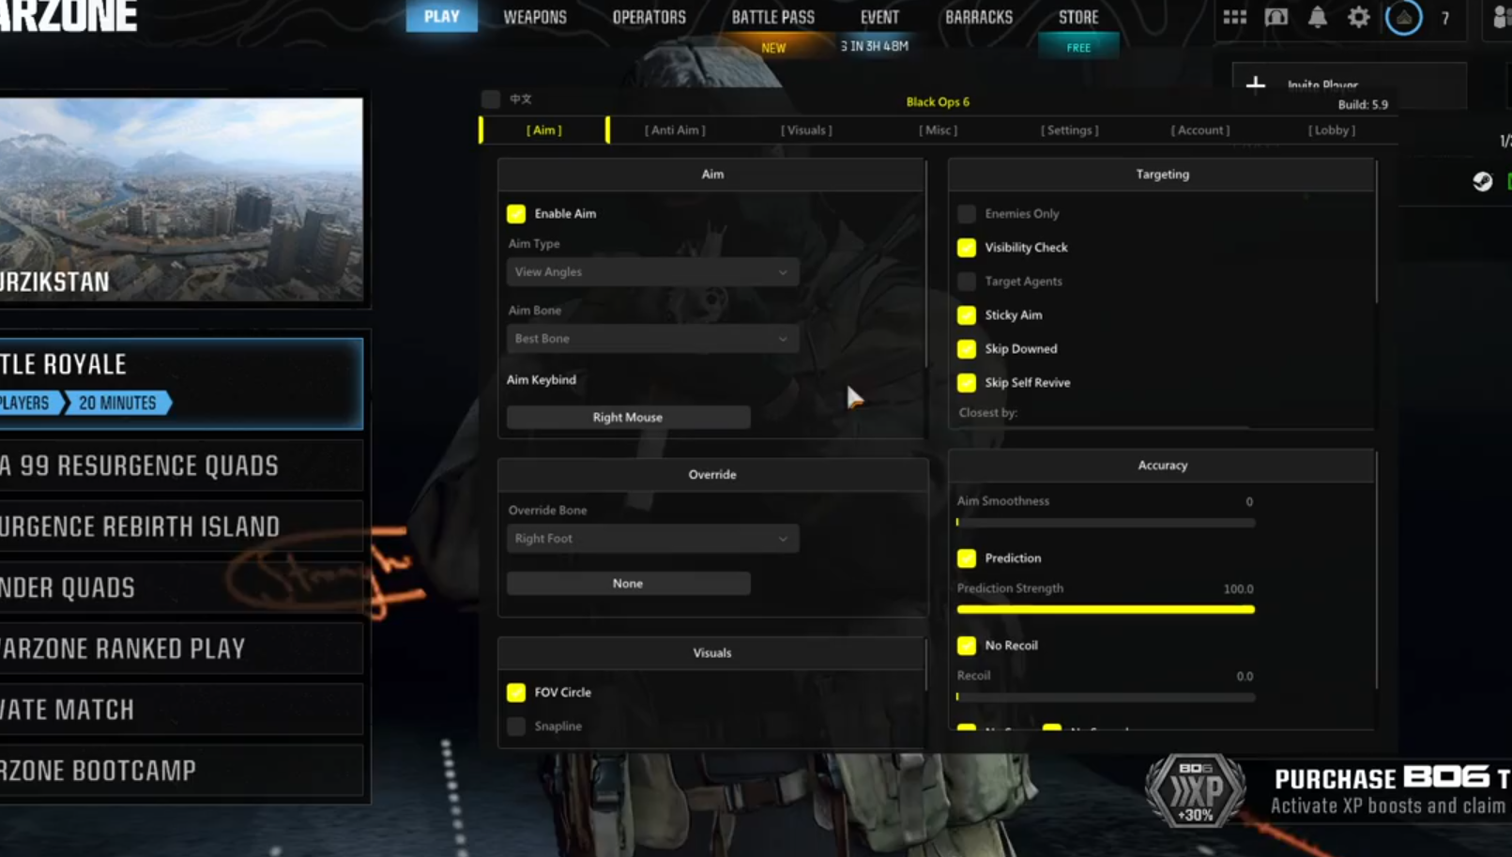The image size is (1512, 857).
Task: Click the Purchase BO6 banner
Action: point(1327,791)
